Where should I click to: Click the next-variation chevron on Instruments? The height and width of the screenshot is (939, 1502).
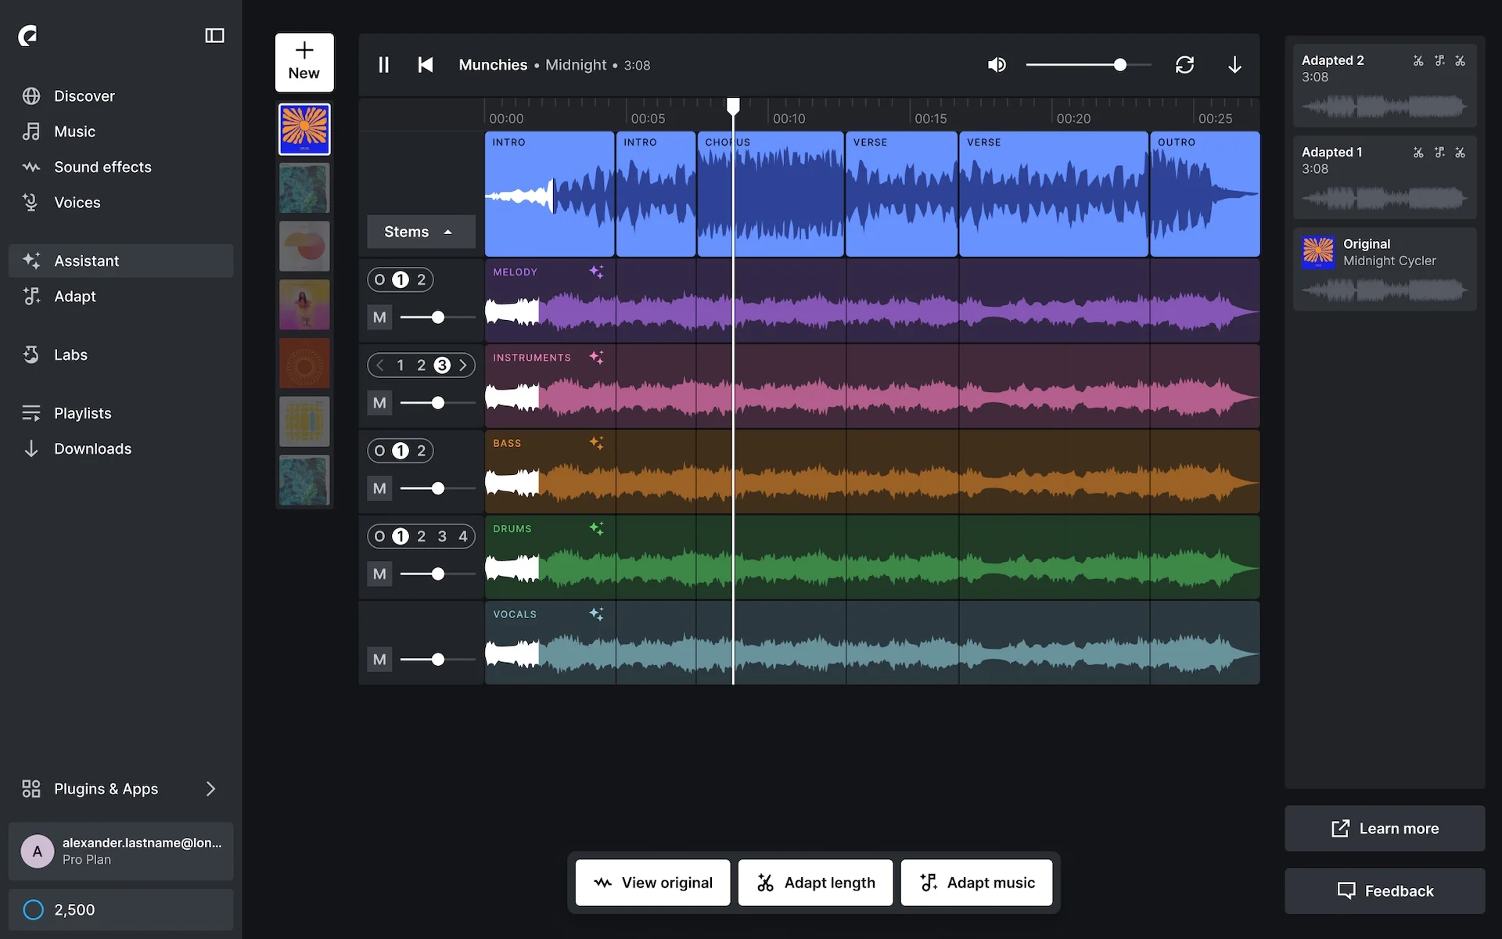(x=463, y=365)
